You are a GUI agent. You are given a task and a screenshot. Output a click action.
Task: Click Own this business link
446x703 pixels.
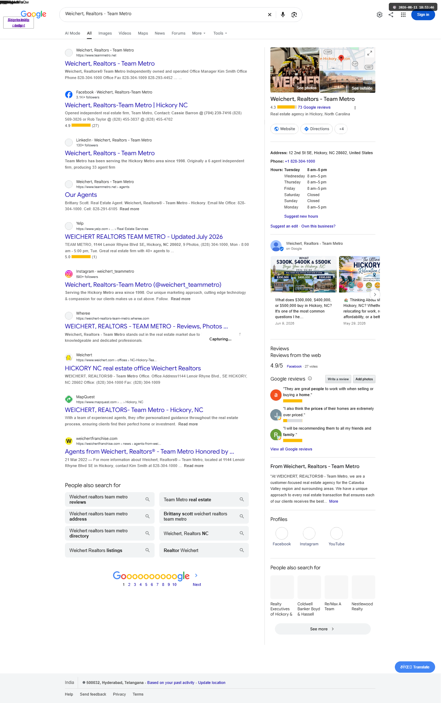(318, 226)
